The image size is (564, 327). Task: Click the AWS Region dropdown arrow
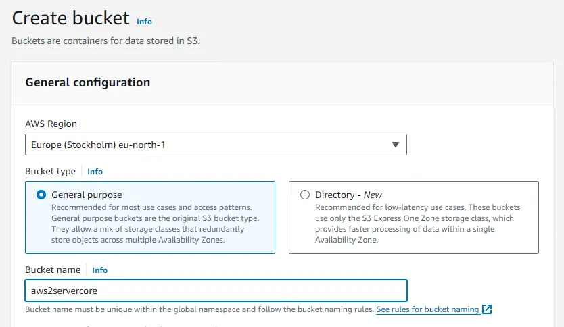(x=396, y=145)
